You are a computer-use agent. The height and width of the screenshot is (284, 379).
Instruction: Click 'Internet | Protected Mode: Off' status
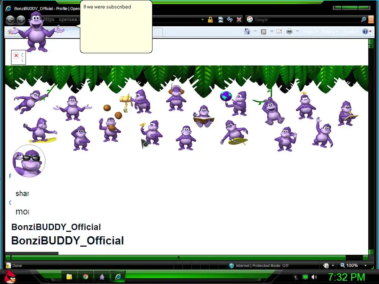click(x=262, y=266)
